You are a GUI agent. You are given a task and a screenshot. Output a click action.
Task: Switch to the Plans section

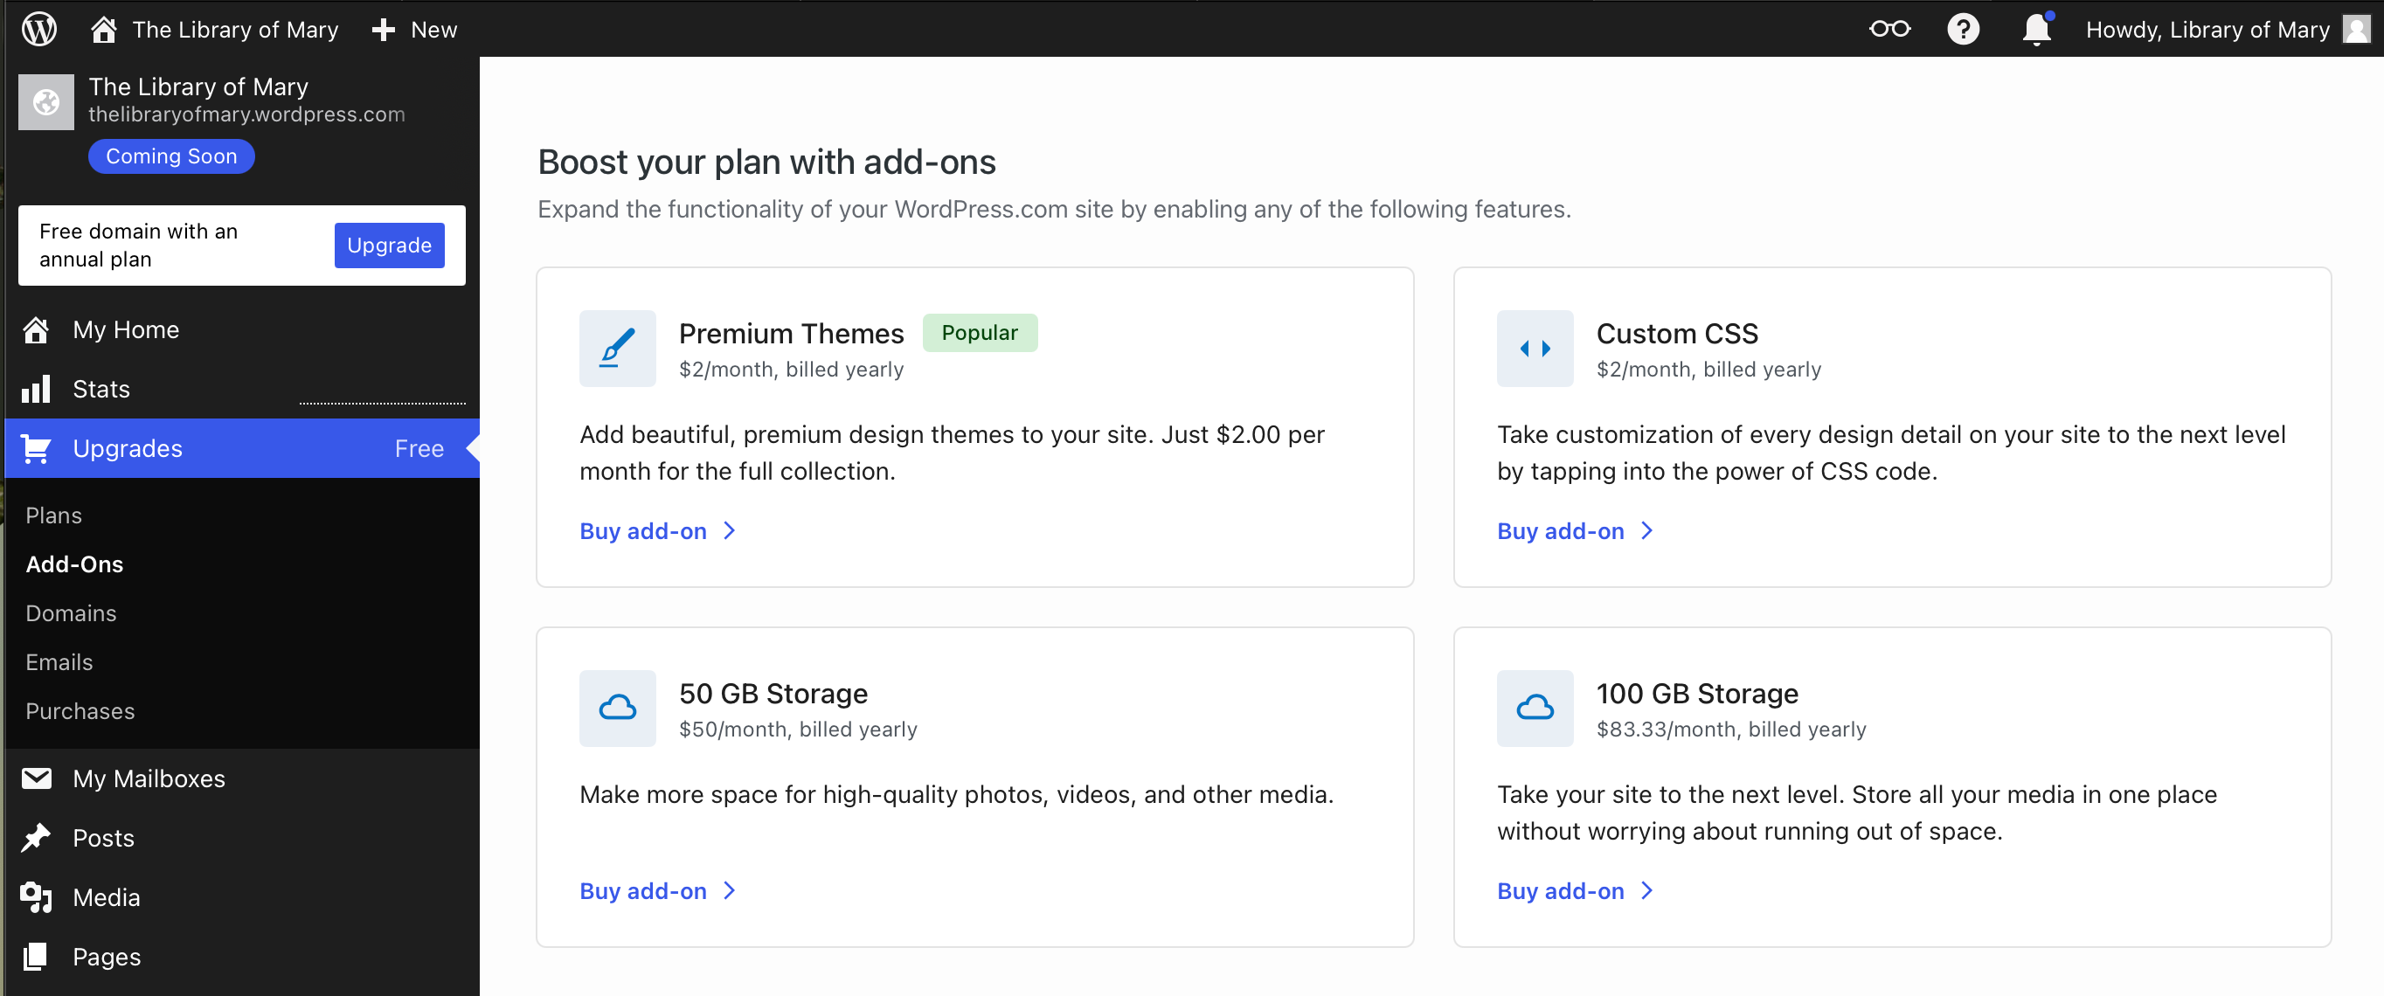click(53, 515)
